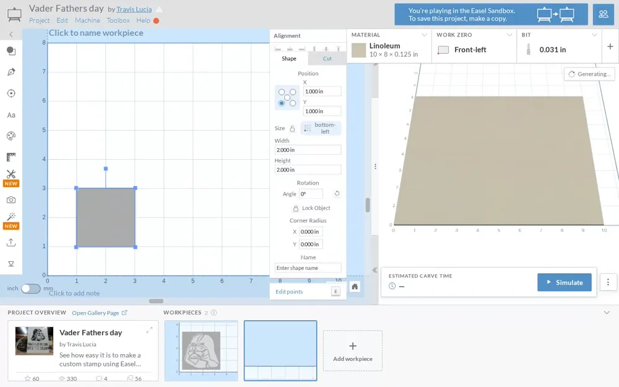Select top-left anchor point radio
619x387 pixels.
click(x=282, y=92)
